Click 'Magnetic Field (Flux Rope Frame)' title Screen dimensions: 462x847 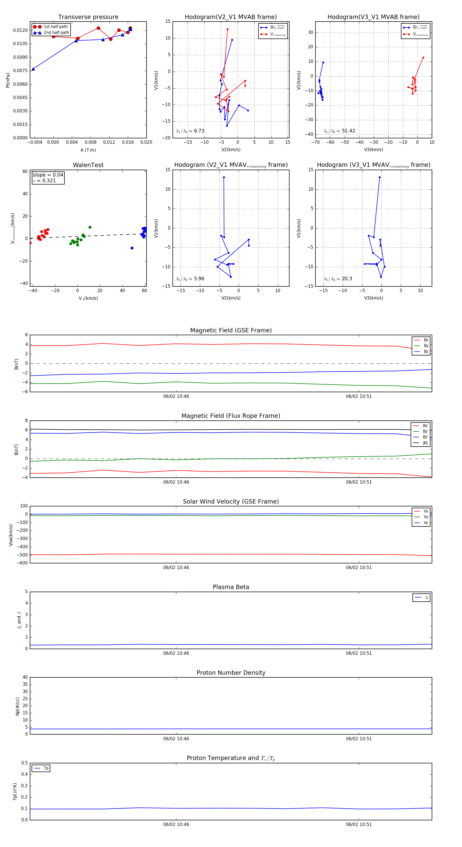[231, 416]
